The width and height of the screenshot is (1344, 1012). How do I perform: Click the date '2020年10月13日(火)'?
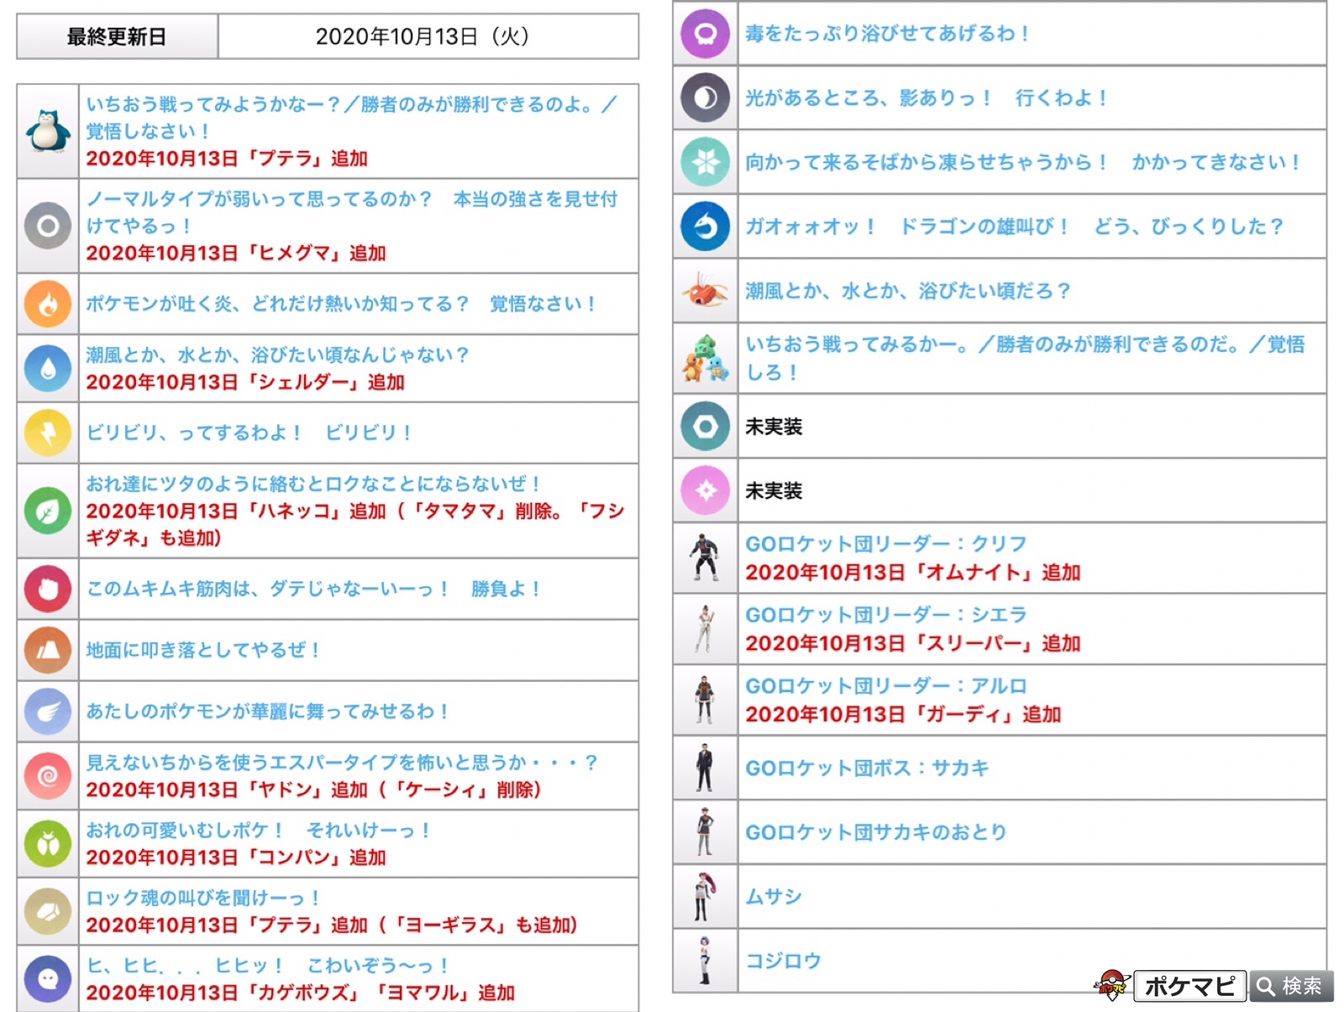point(423,37)
